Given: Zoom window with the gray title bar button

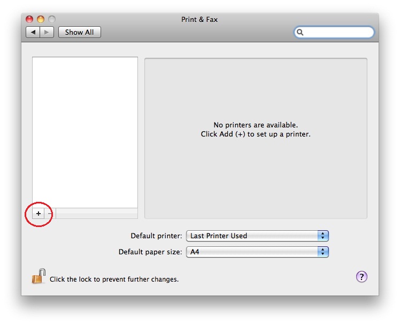Looking at the screenshot, I should (x=51, y=20).
